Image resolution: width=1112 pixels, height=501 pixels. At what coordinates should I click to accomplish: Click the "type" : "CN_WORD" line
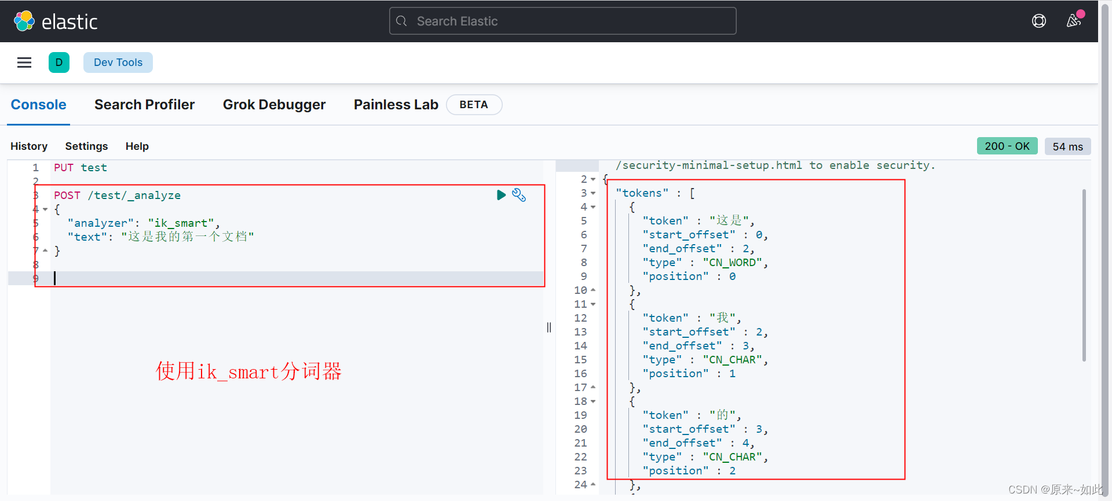705,263
